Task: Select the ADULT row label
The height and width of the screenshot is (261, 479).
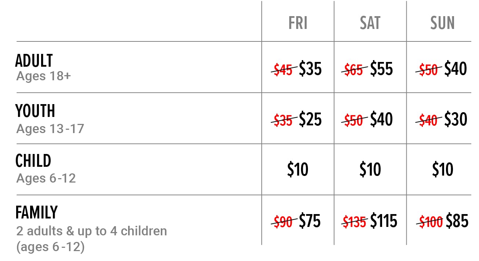Action: pyautogui.click(x=34, y=61)
